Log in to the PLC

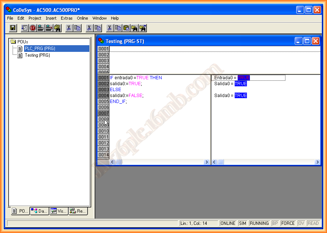[40, 28]
